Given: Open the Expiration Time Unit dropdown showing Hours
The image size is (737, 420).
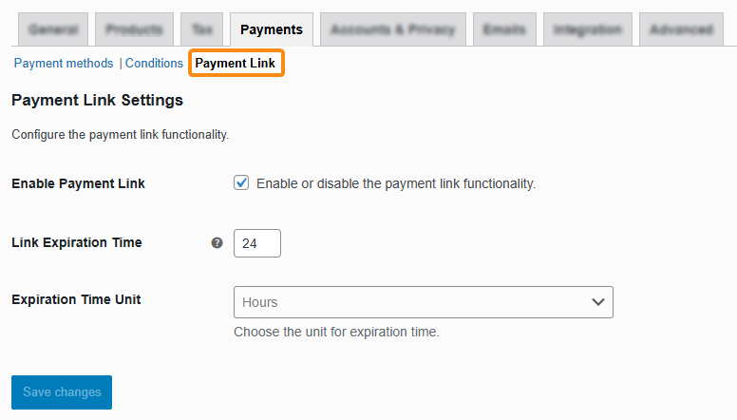Looking at the screenshot, I should click(423, 302).
